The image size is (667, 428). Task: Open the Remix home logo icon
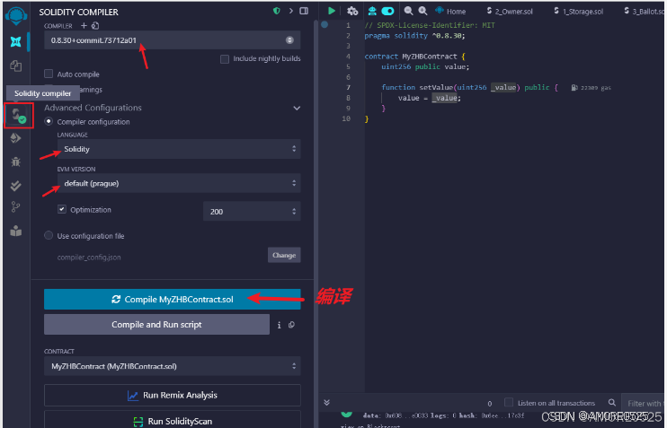tap(16, 16)
